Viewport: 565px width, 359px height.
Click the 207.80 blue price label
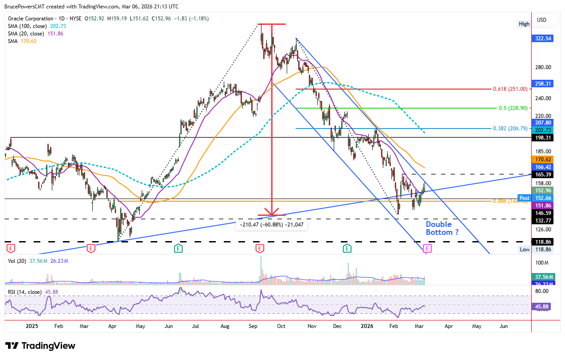(x=543, y=122)
